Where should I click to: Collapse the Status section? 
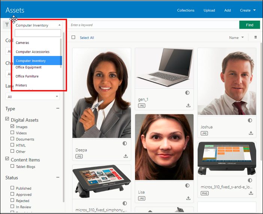(x=58, y=177)
